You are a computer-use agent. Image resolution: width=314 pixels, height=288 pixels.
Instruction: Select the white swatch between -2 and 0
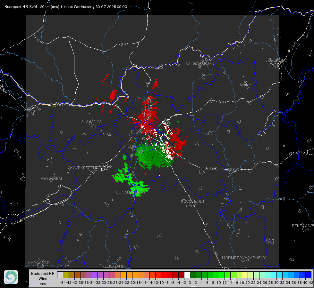(187, 275)
